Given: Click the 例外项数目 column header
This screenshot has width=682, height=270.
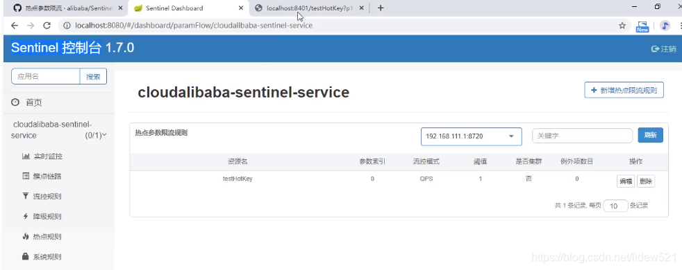Looking at the screenshot, I should [x=576, y=161].
